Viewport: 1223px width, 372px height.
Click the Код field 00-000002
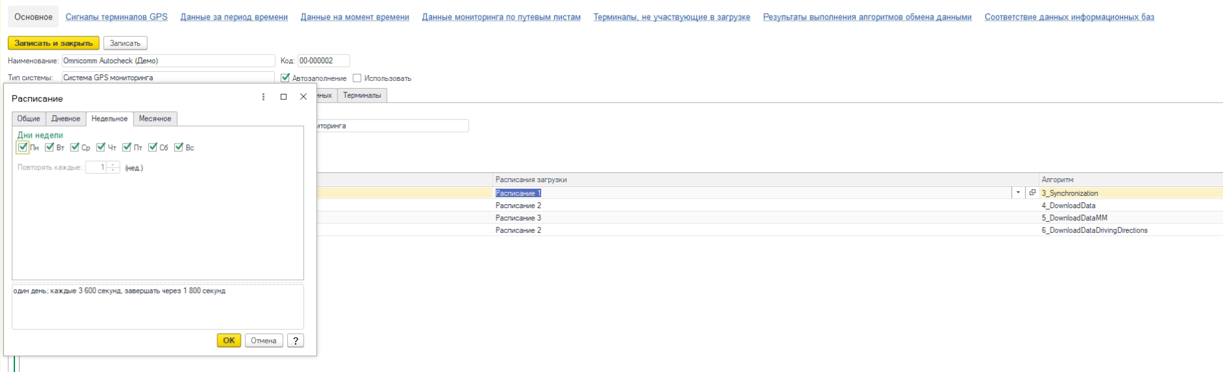pyautogui.click(x=324, y=61)
